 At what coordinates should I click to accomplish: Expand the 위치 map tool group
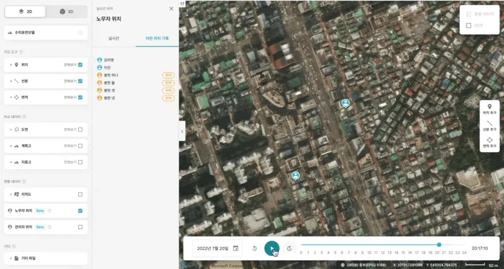11,64
